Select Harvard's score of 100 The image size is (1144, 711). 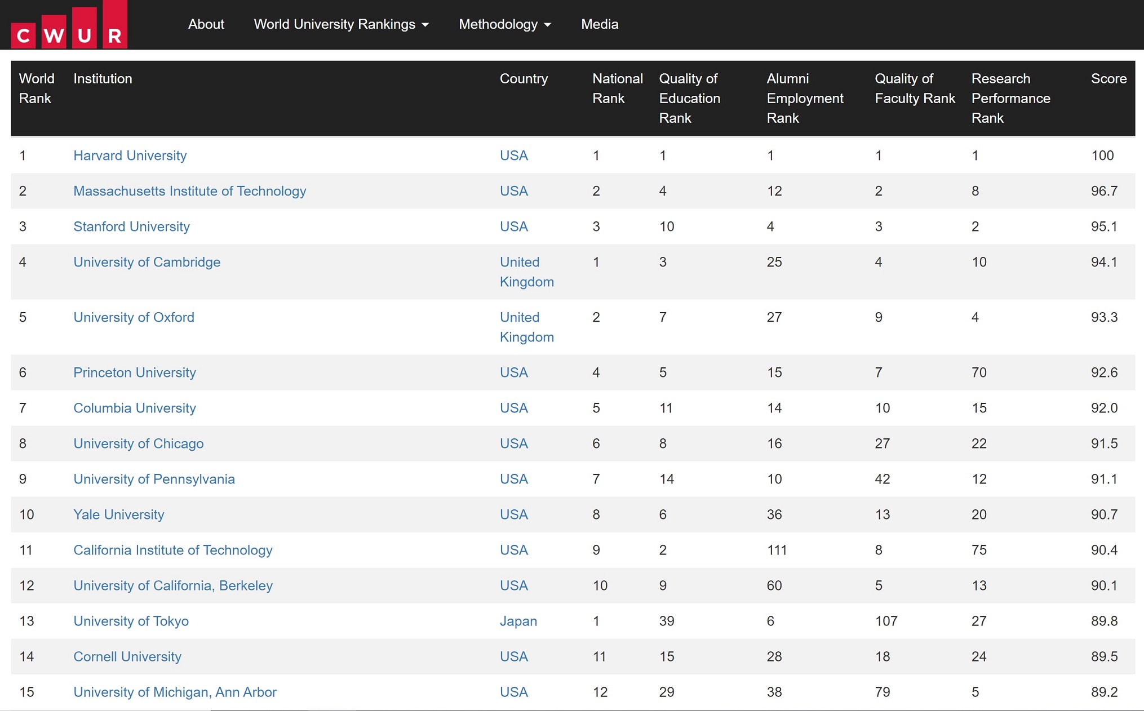pyautogui.click(x=1103, y=155)
